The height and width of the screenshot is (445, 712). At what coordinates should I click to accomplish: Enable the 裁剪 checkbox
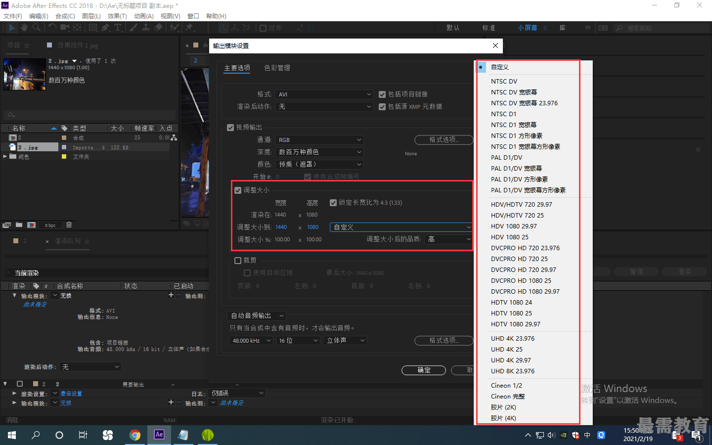click(238, 261)
